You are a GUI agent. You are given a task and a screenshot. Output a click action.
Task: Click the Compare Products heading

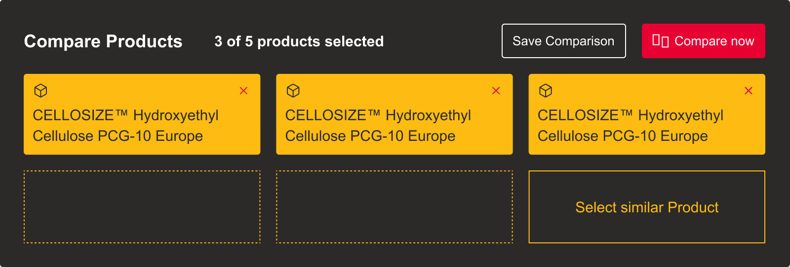pos(103,41)
